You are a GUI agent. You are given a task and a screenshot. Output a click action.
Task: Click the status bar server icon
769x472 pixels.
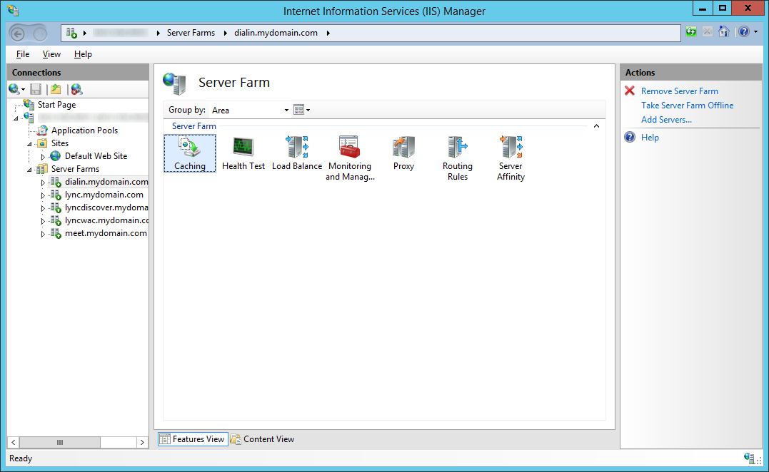(x=749, y=458)
